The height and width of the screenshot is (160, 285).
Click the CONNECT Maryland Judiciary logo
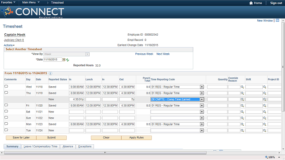pos(33,12)
